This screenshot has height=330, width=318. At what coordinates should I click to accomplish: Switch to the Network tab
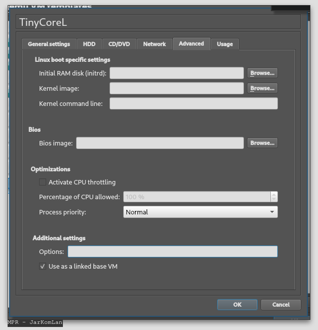pyautogui.click(x=154, y=44)
